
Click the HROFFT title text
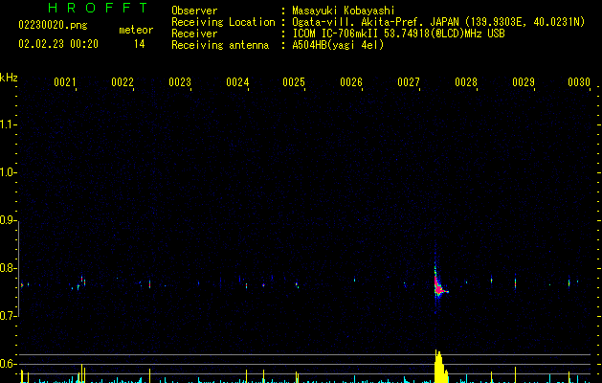coord(98,8)
